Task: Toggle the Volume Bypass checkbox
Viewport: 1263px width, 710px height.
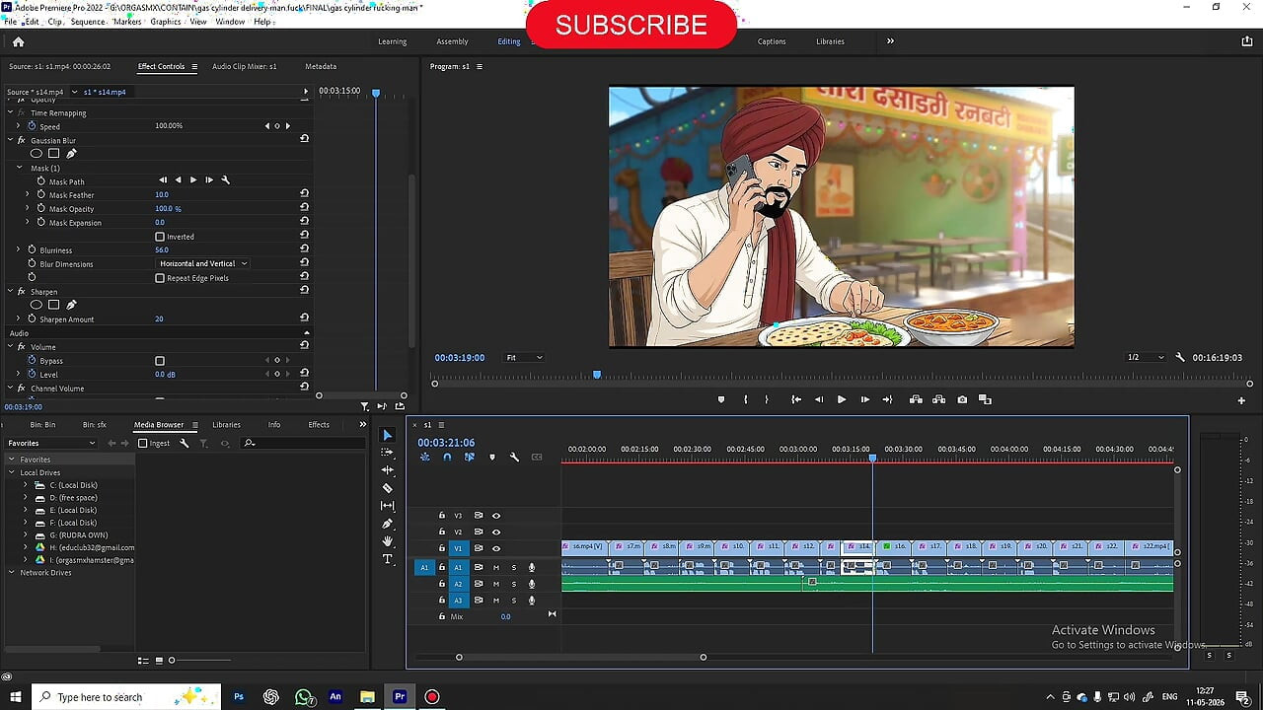Action: [x=160, y=361]
